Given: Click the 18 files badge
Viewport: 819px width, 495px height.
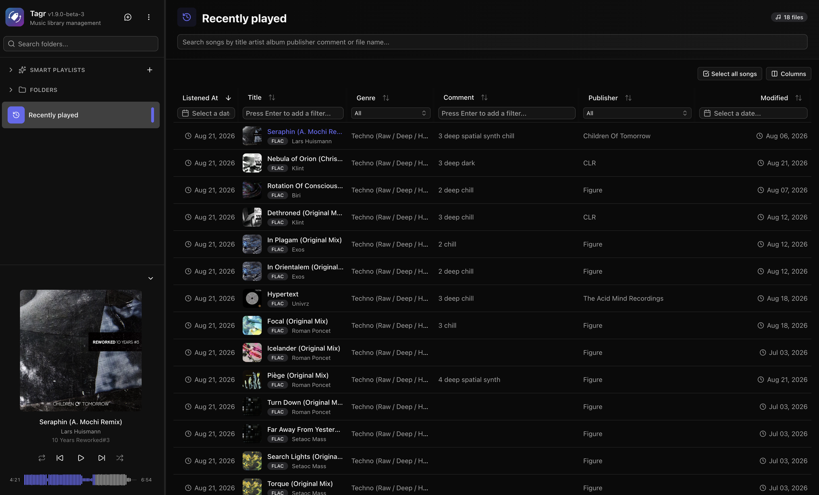Looking at the screenshot, I should pos(789,17).
